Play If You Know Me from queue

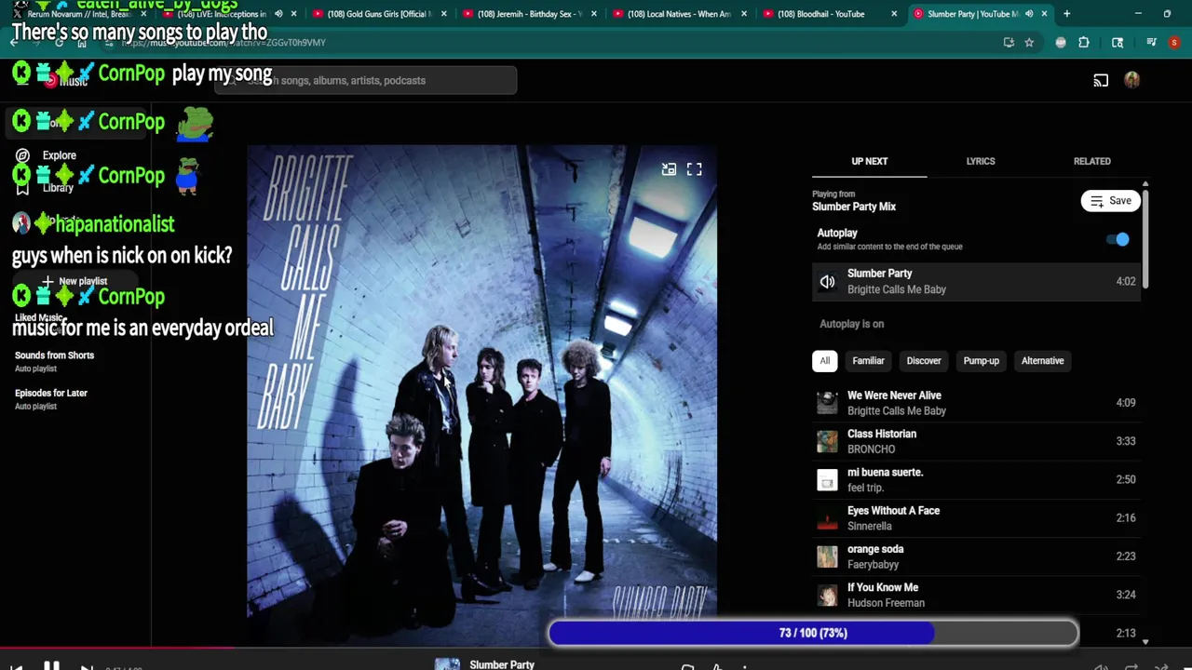tap(977, 595)
